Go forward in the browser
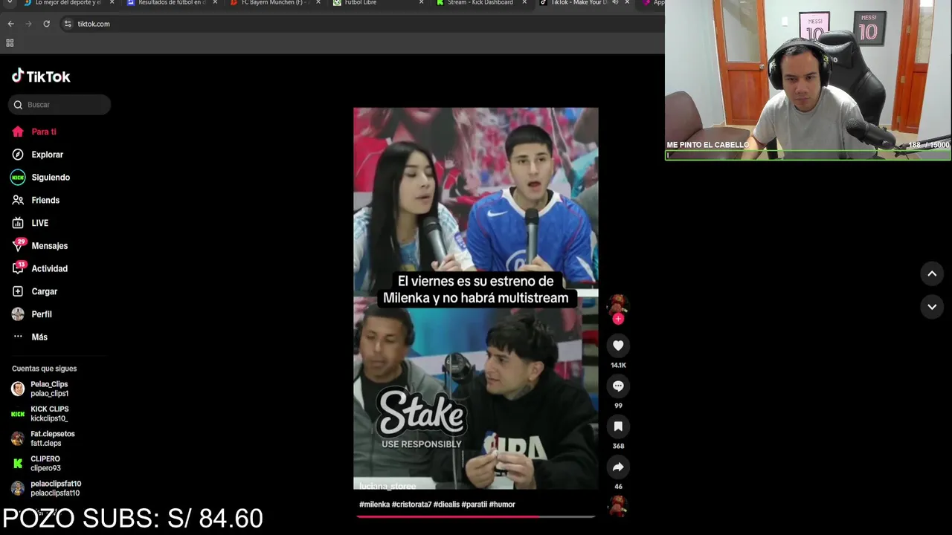952x535 pixels. 28,24
